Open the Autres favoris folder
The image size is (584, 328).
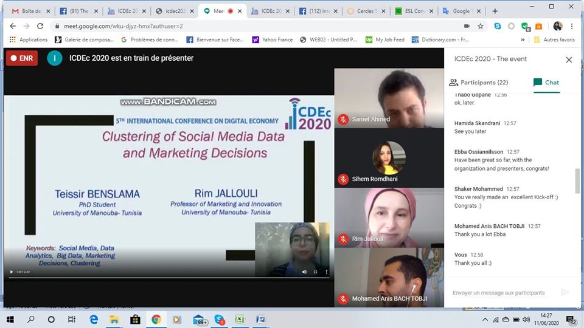(x=555, y=39)
